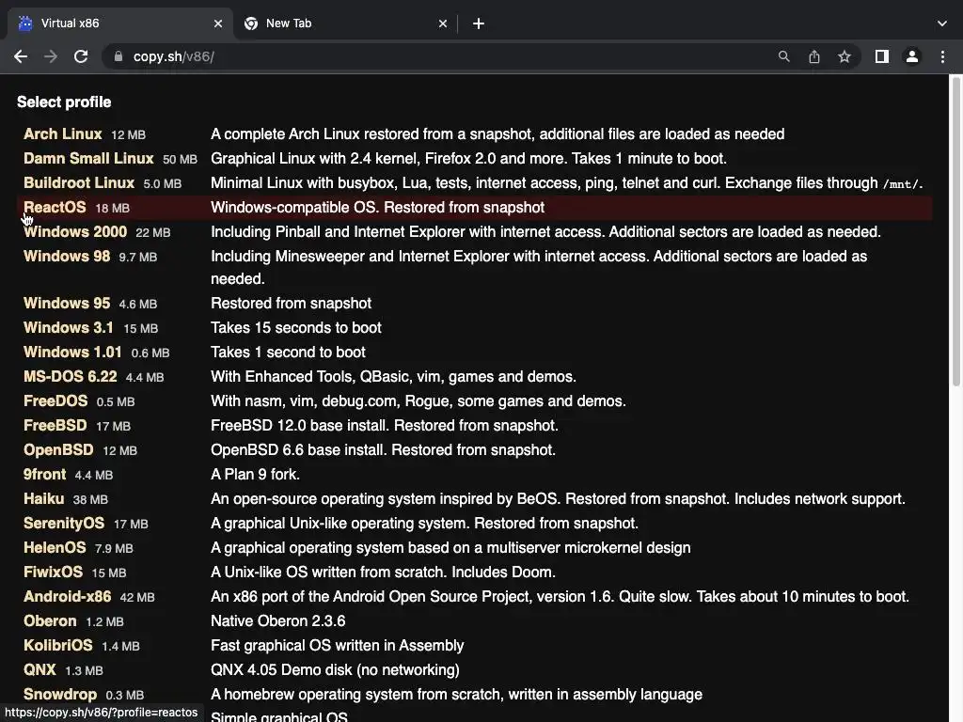Open the Chrome profile avatar
The width and height of the screenshot is (963, 722).
pyautogui.click(x=912, y=56)
